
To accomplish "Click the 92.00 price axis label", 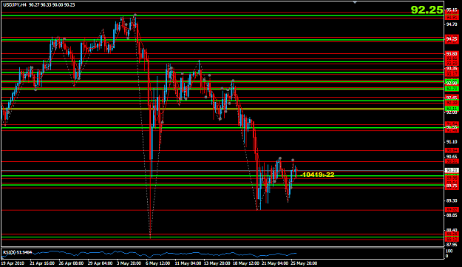I will (452, 112).
